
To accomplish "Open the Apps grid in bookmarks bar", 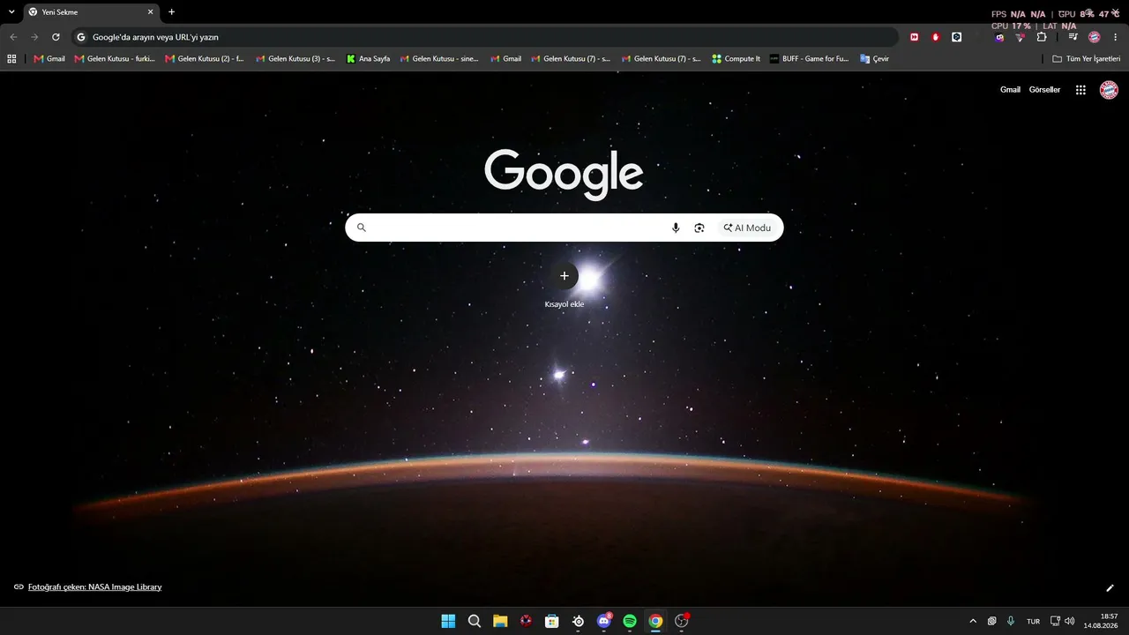I will (x=11, y=59).
